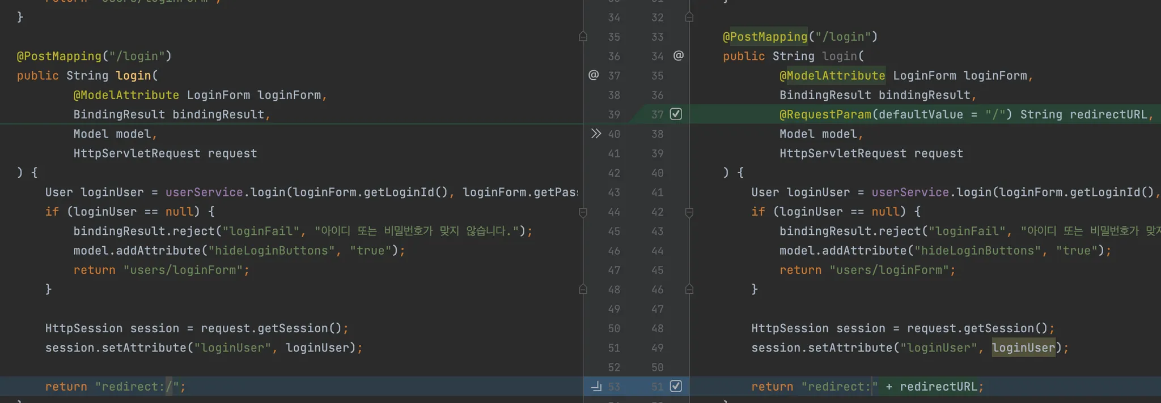Click 'return "users/loginForm"' in the left pane
Screen dimensions: 1161x403
(158, 270)
